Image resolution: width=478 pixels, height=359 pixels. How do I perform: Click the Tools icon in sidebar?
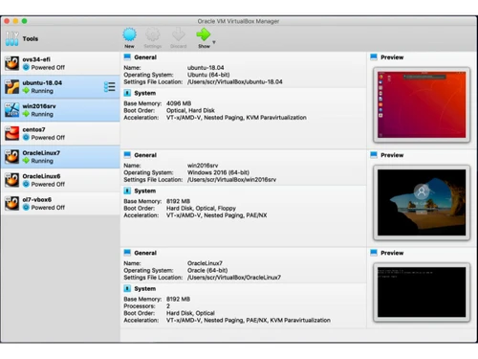pyautogui.click(x=11, y=38)
